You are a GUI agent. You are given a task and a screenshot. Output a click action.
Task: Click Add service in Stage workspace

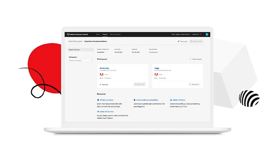tap(195, 84)
